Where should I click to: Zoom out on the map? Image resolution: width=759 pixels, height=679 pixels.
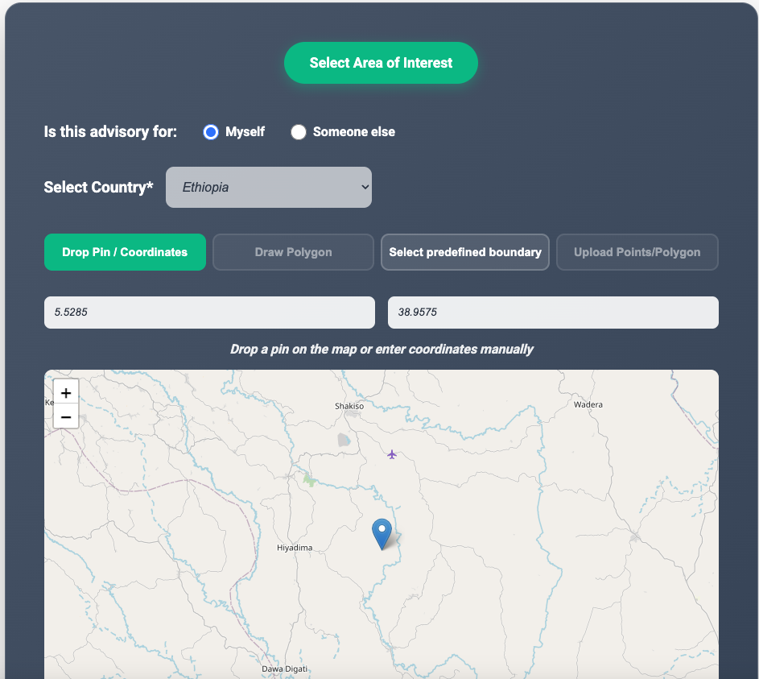[66, 417]
